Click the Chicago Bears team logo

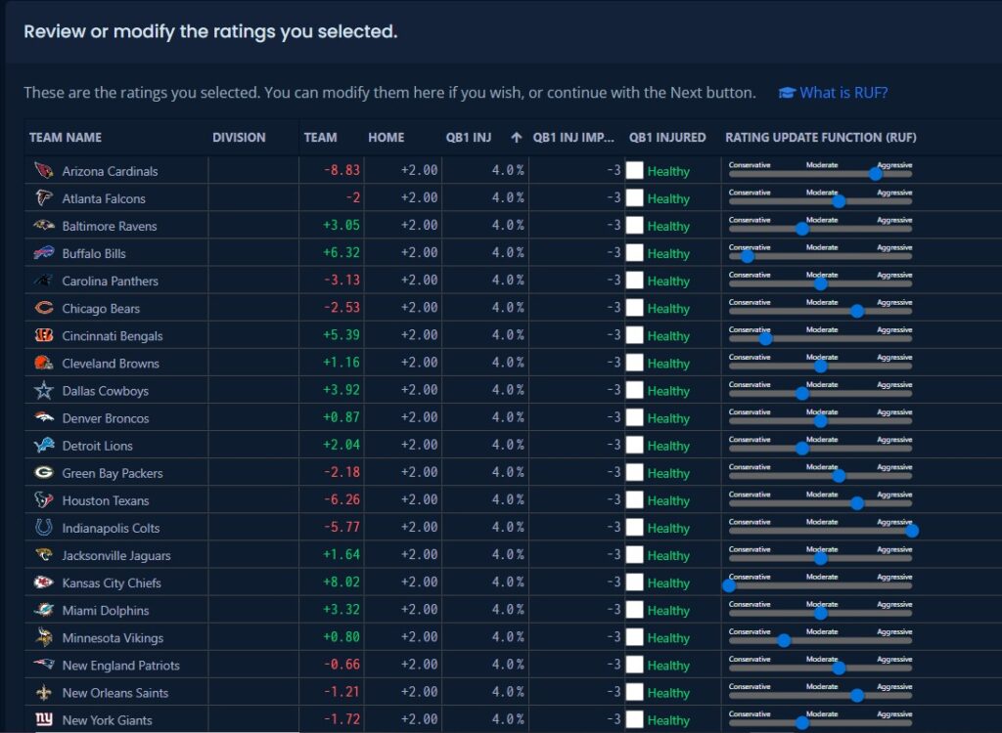pyautogui.click(x=43, y=308)
